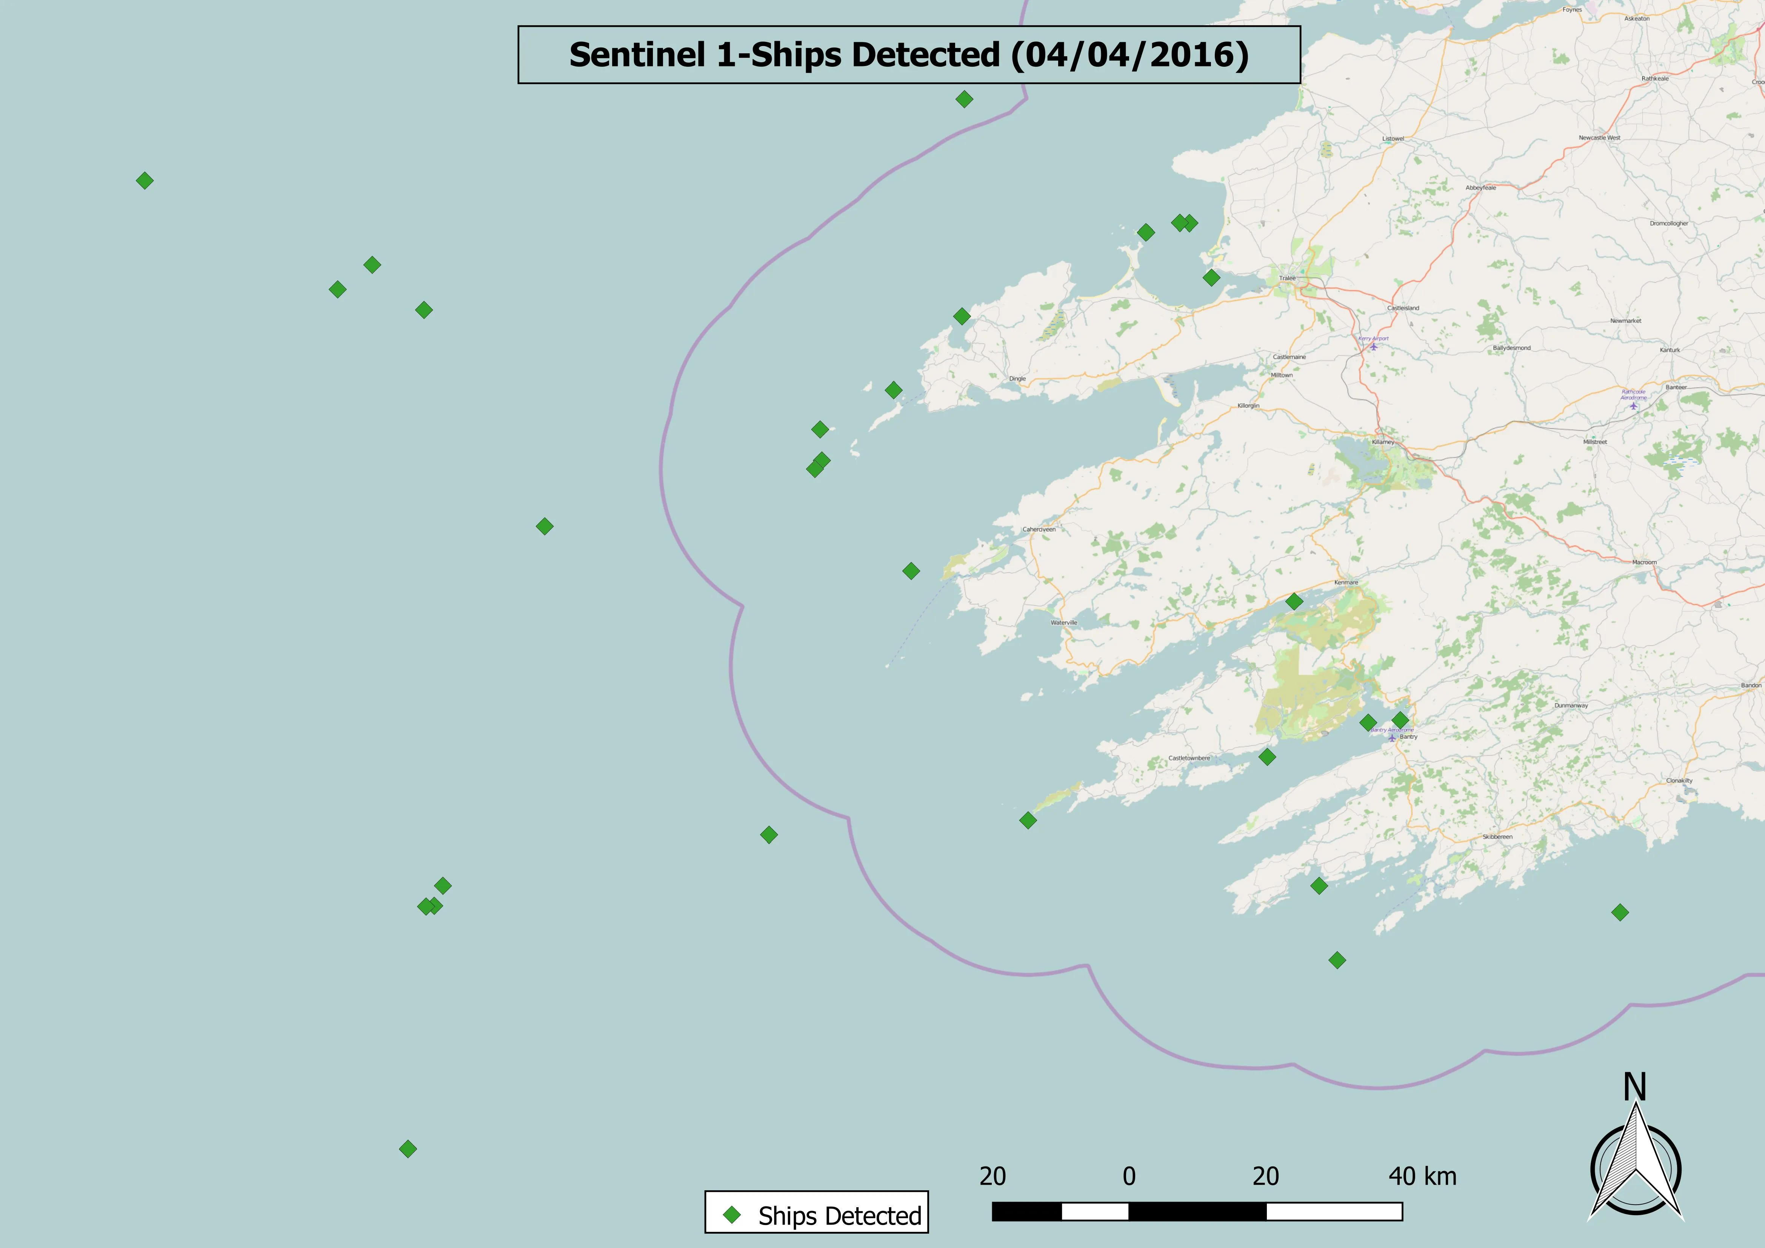Click the north arrow compass symbol
Image resolution: width=1765 pixels, height=1248 pixels.
(1635, 1163)
